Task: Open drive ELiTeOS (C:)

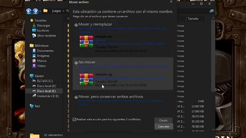Action: (x=45, y=81)
